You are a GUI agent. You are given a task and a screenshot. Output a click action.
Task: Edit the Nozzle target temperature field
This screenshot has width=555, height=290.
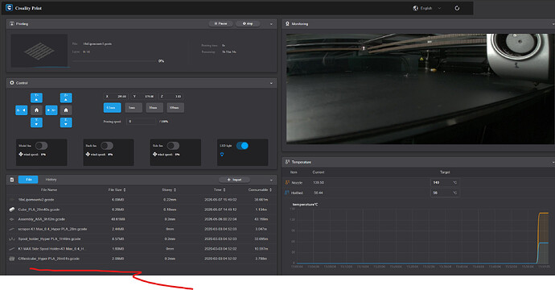[445, 183]
